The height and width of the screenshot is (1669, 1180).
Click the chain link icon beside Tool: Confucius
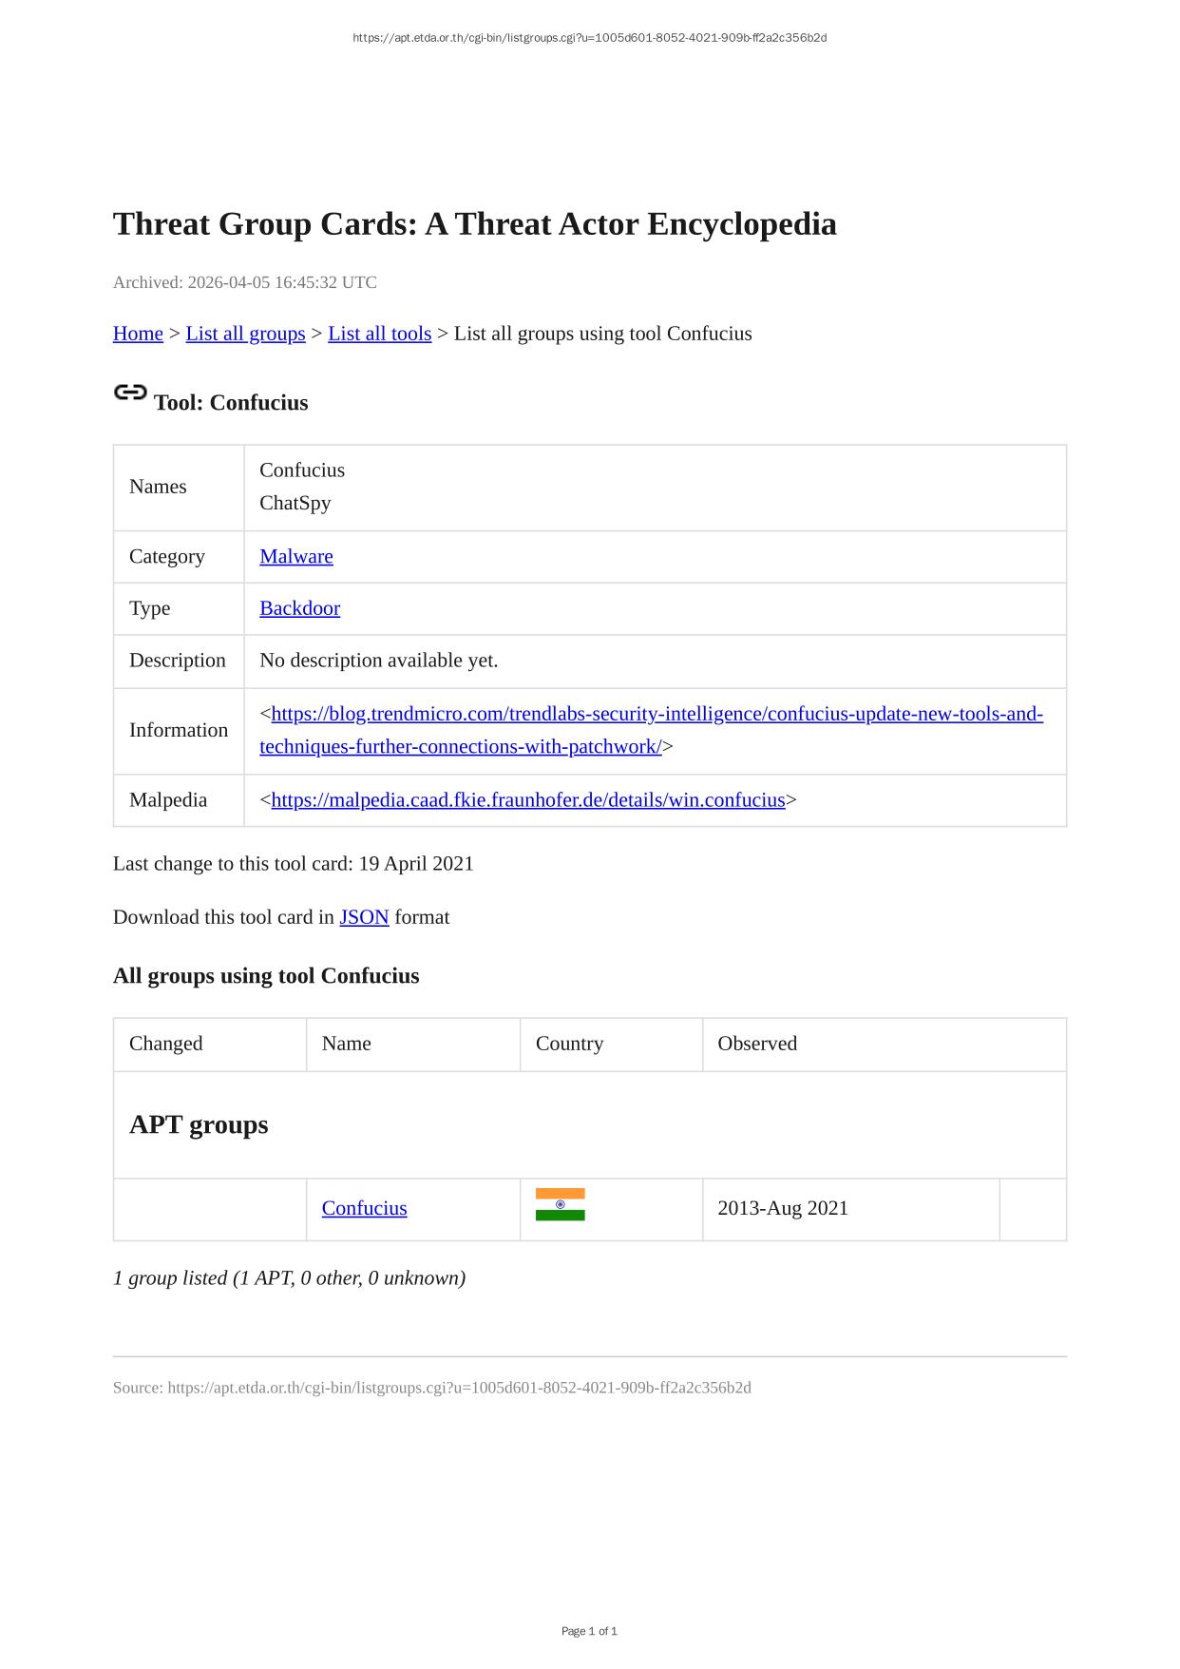(130, 393)
